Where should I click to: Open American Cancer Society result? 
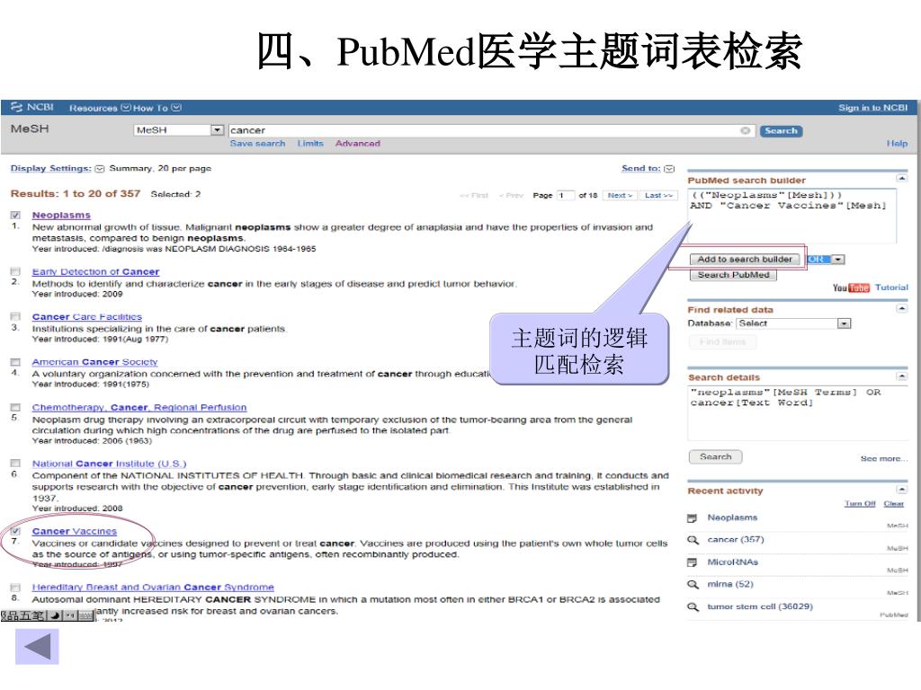click(x=94, y=362)
